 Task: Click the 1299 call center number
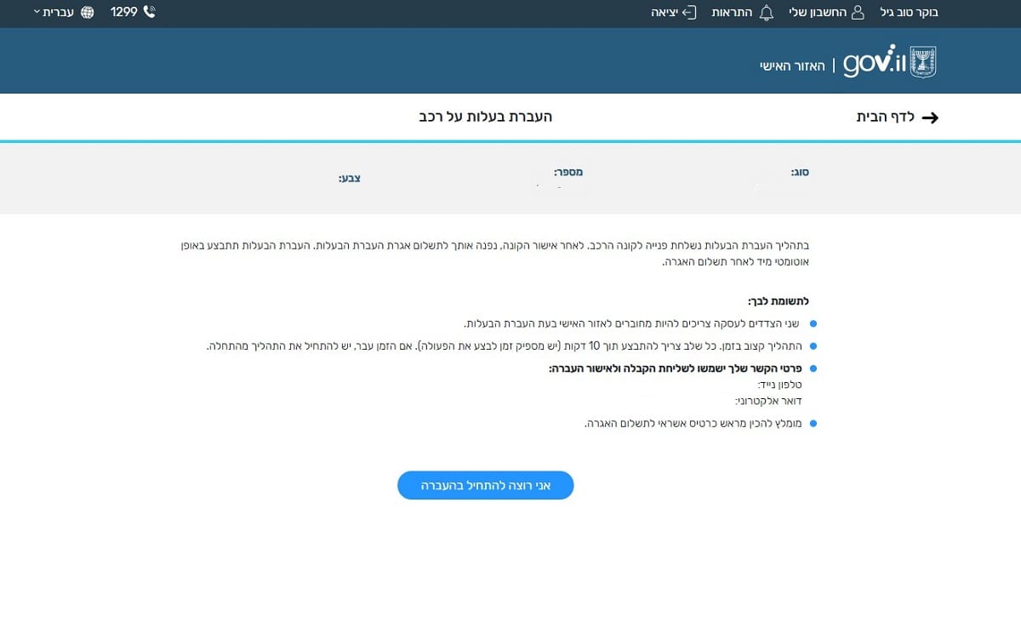pos(124,12)
